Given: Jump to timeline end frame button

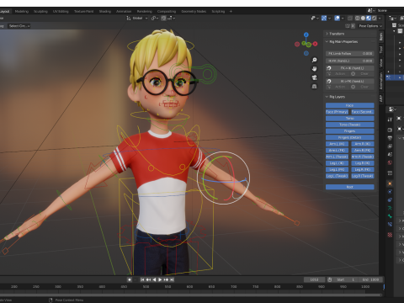Looking at the screenshot, I should (x=172, y=279).
